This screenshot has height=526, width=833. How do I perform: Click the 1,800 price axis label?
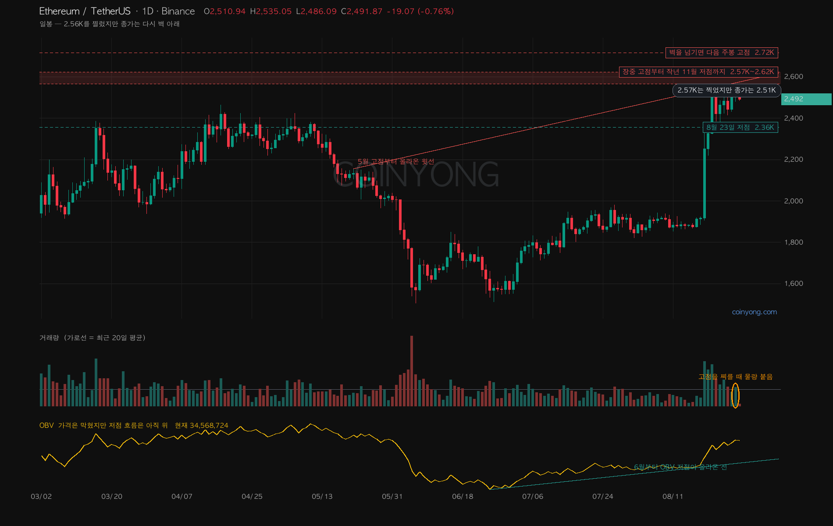(x=794, y=242)
